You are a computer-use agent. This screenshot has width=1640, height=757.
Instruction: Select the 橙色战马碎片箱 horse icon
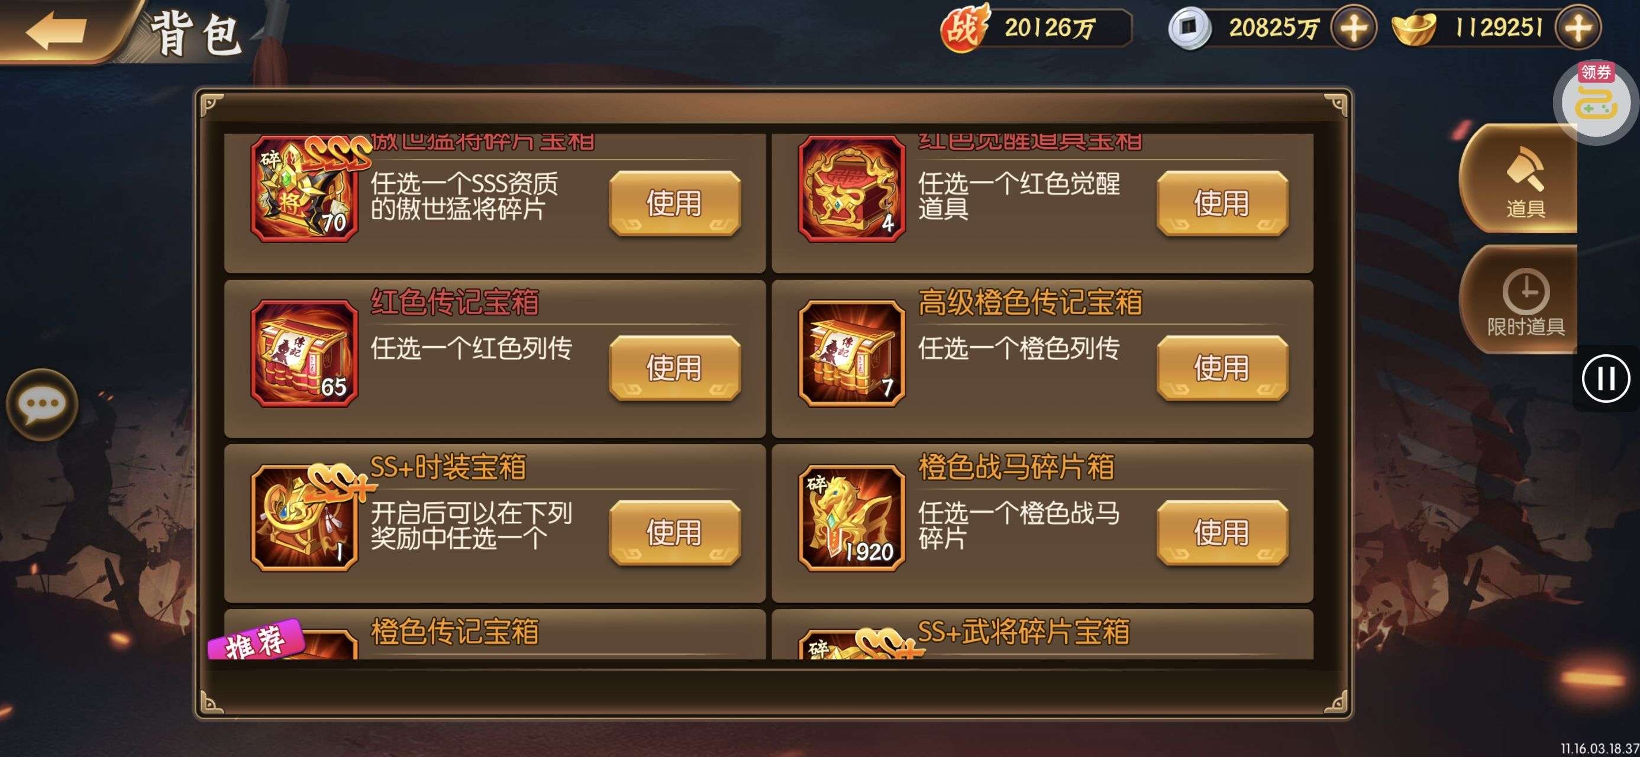pyautogui.click(x=852, y=517)
